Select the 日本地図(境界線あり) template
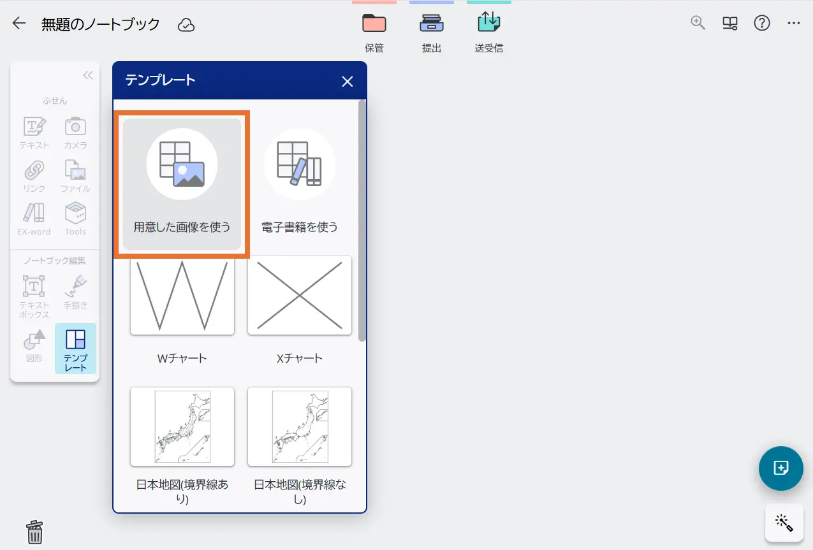The height and width of the screenshot is (550, 813). (x=182, y=426)
